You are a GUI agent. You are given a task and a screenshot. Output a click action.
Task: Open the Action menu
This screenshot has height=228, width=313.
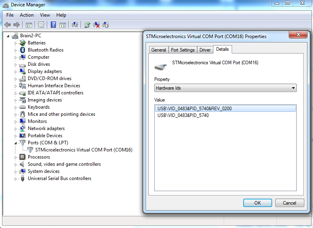coord(27,15)
